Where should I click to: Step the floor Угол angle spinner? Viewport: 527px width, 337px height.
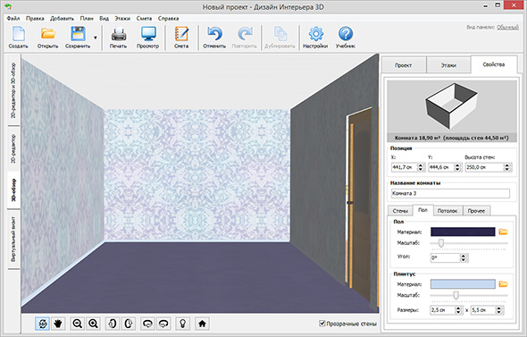coord(464,258)
